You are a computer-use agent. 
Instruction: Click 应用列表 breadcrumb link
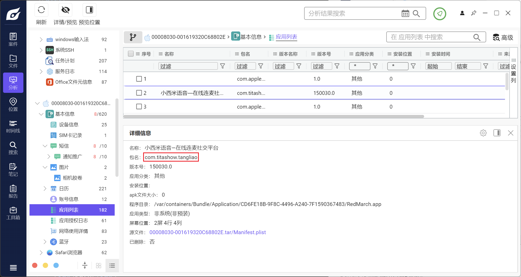[286, 37]
